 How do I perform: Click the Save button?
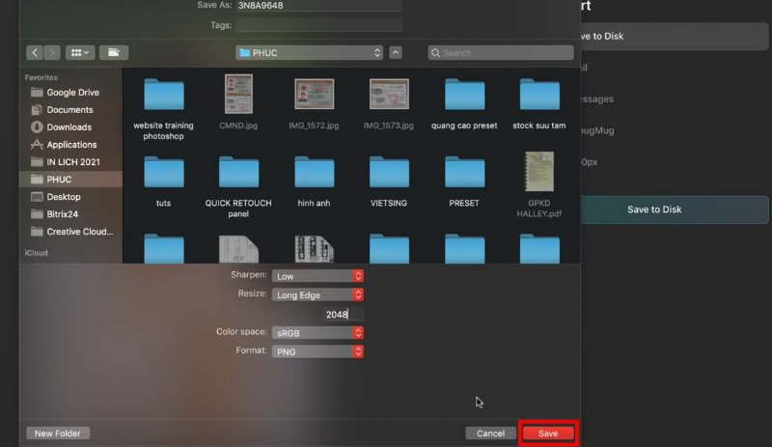pos(548,433)
